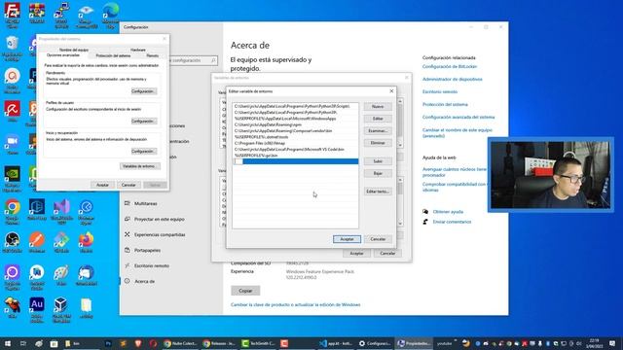Show hidden tray icons chevron
This screenshot has height=350, width=623.
tap(456, 341)
